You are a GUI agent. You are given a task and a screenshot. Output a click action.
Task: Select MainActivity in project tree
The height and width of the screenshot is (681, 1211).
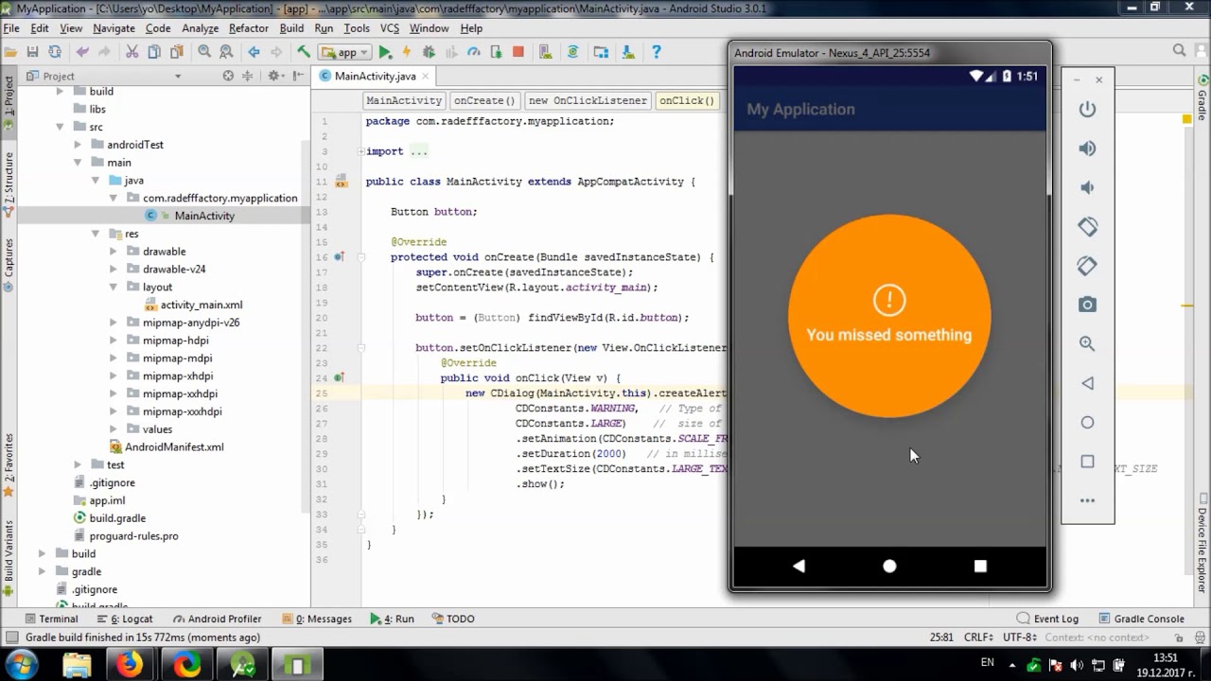point(203,216)
